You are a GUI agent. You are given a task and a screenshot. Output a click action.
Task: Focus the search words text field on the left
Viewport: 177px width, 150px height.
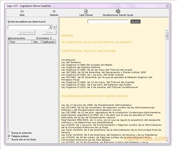(28, 27)
